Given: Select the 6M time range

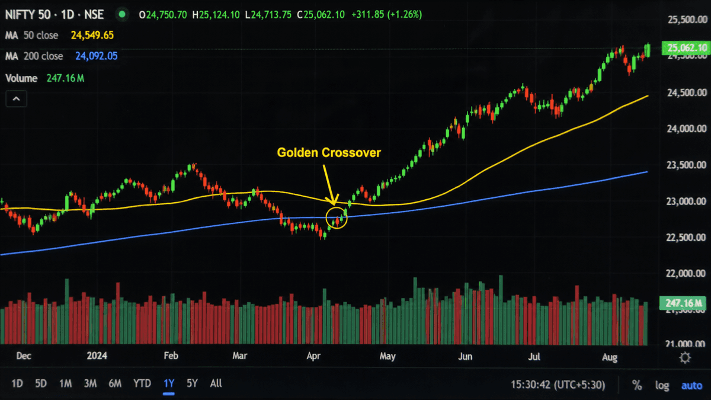Looking at the screenshot, I should click(x=115, y=384).
